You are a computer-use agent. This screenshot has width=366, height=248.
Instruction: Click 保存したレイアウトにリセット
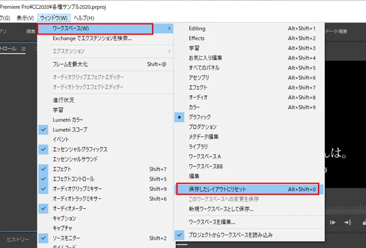point(249,189)
